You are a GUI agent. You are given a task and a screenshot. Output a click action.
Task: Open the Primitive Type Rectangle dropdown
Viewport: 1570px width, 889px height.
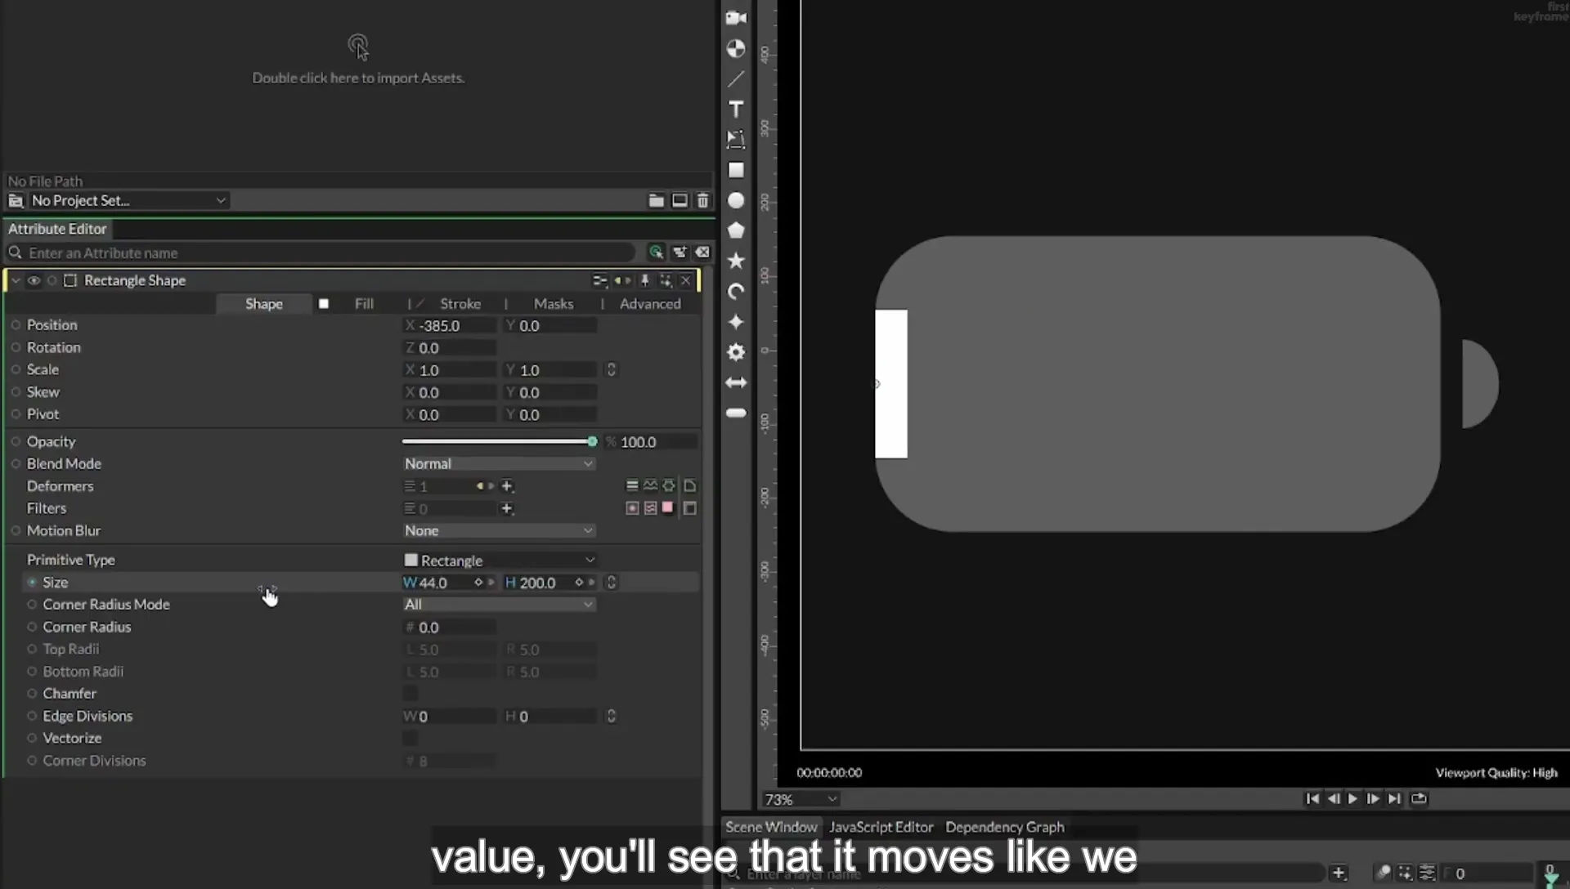pos(499,561)
